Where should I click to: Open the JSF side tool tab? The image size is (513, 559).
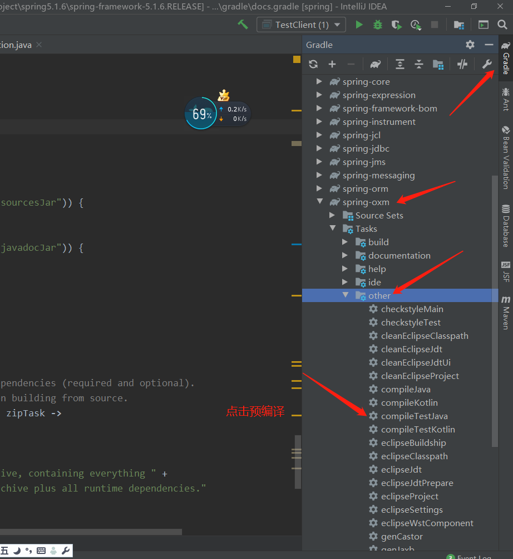(x=506, y=271)
